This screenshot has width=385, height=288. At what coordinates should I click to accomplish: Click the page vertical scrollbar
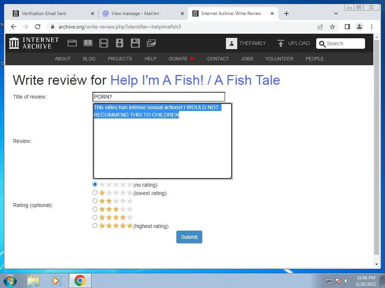point(376,147)
